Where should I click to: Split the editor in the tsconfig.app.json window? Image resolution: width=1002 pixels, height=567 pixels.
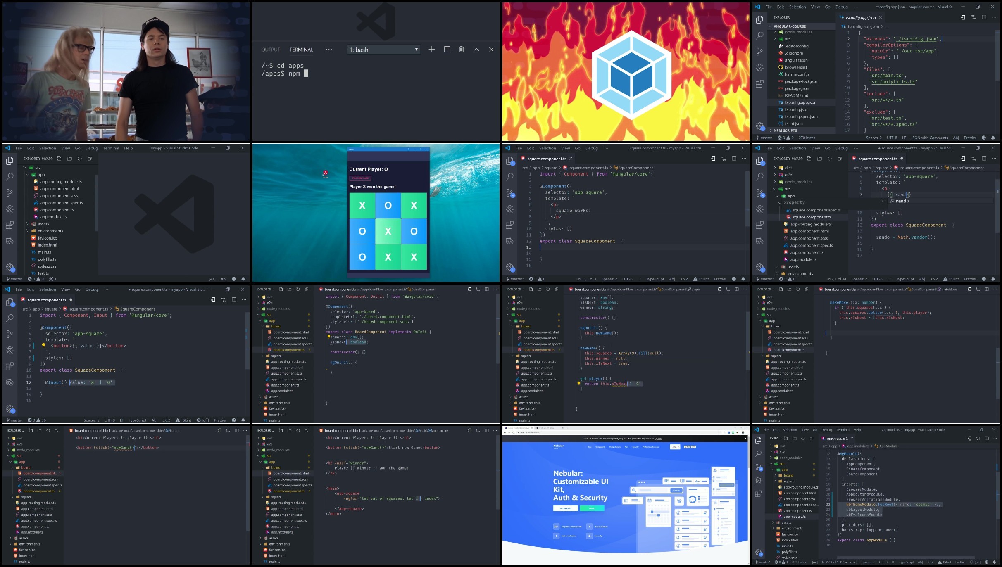pyautogui.click(x=984, y=17)
